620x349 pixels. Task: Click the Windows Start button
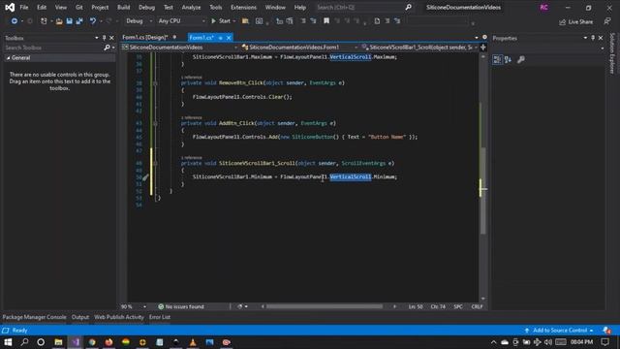pyautogui.click(x=8, y=342)
